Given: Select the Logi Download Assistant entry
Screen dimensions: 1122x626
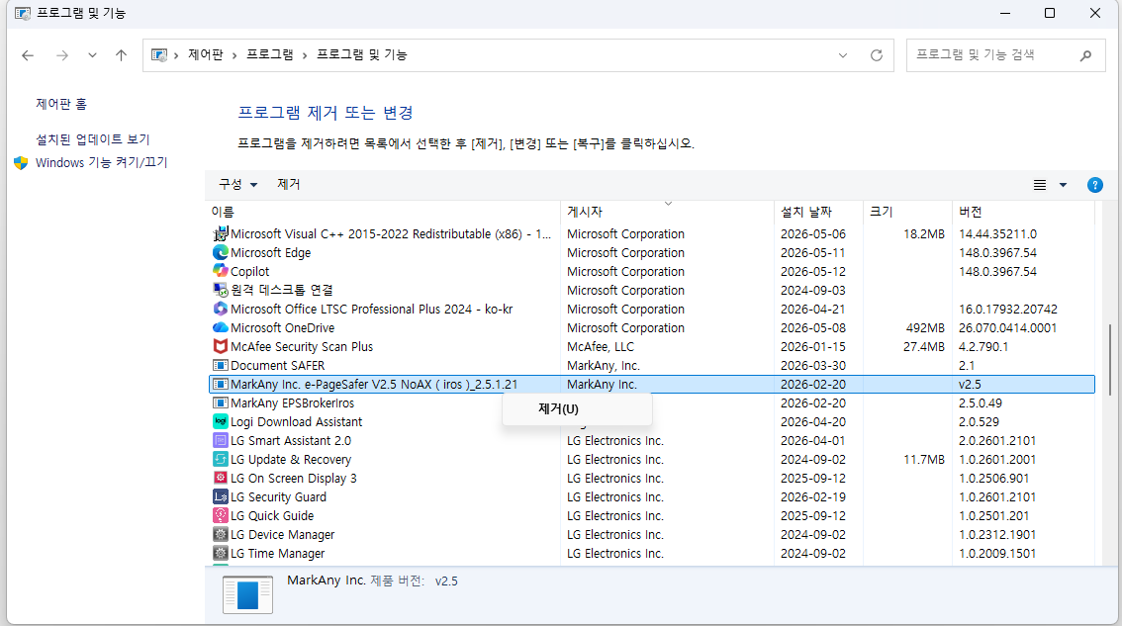Looking at the screenshot, I should pyautogui.click(x=296, y=421).
